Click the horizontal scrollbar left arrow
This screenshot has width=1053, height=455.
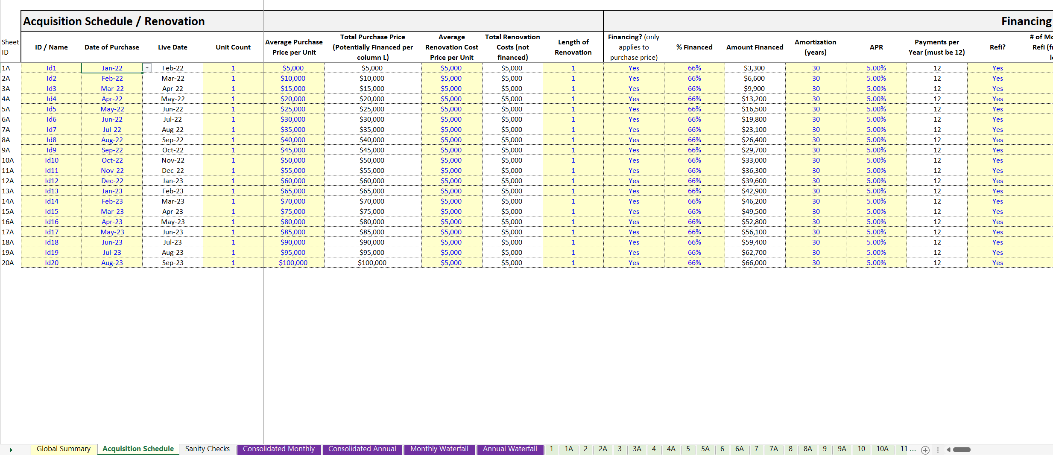pyautogui.click(x=948, y=449)
